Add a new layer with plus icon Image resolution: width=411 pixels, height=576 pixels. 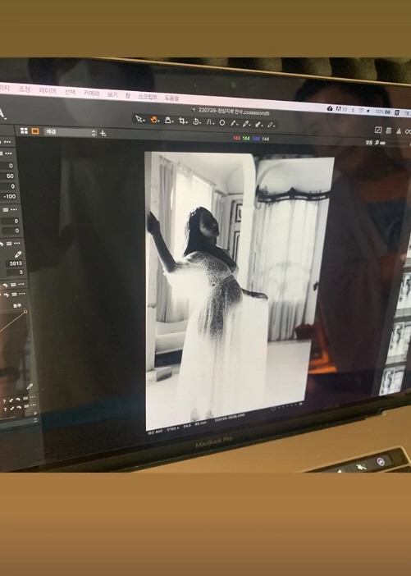(103, 134)
